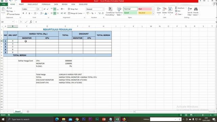Toggle Underline formatting
Screen dimensions: 217x122
(29, 13)
